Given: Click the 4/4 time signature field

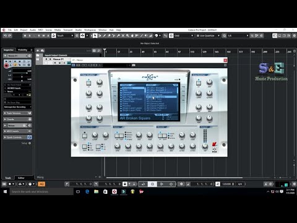Looking at the screenshot, I should coord(240,184).
